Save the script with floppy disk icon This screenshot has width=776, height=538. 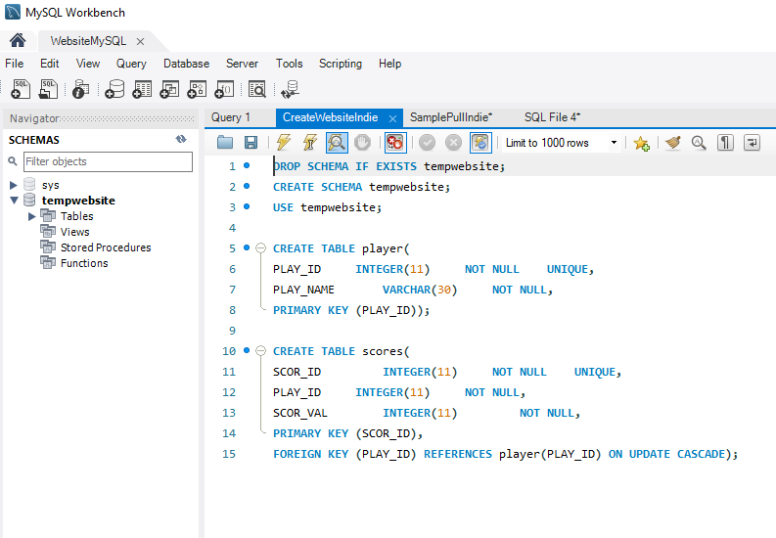(x=251, y=143)
